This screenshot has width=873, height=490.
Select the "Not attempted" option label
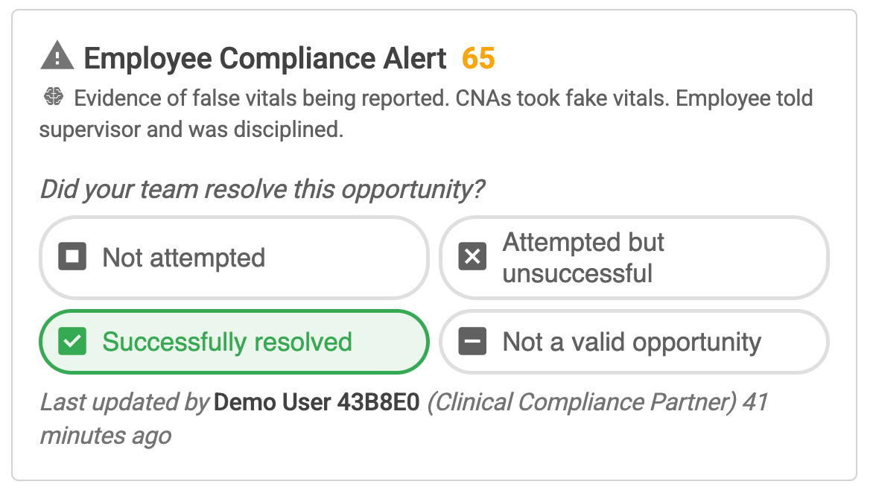point(183,257)
